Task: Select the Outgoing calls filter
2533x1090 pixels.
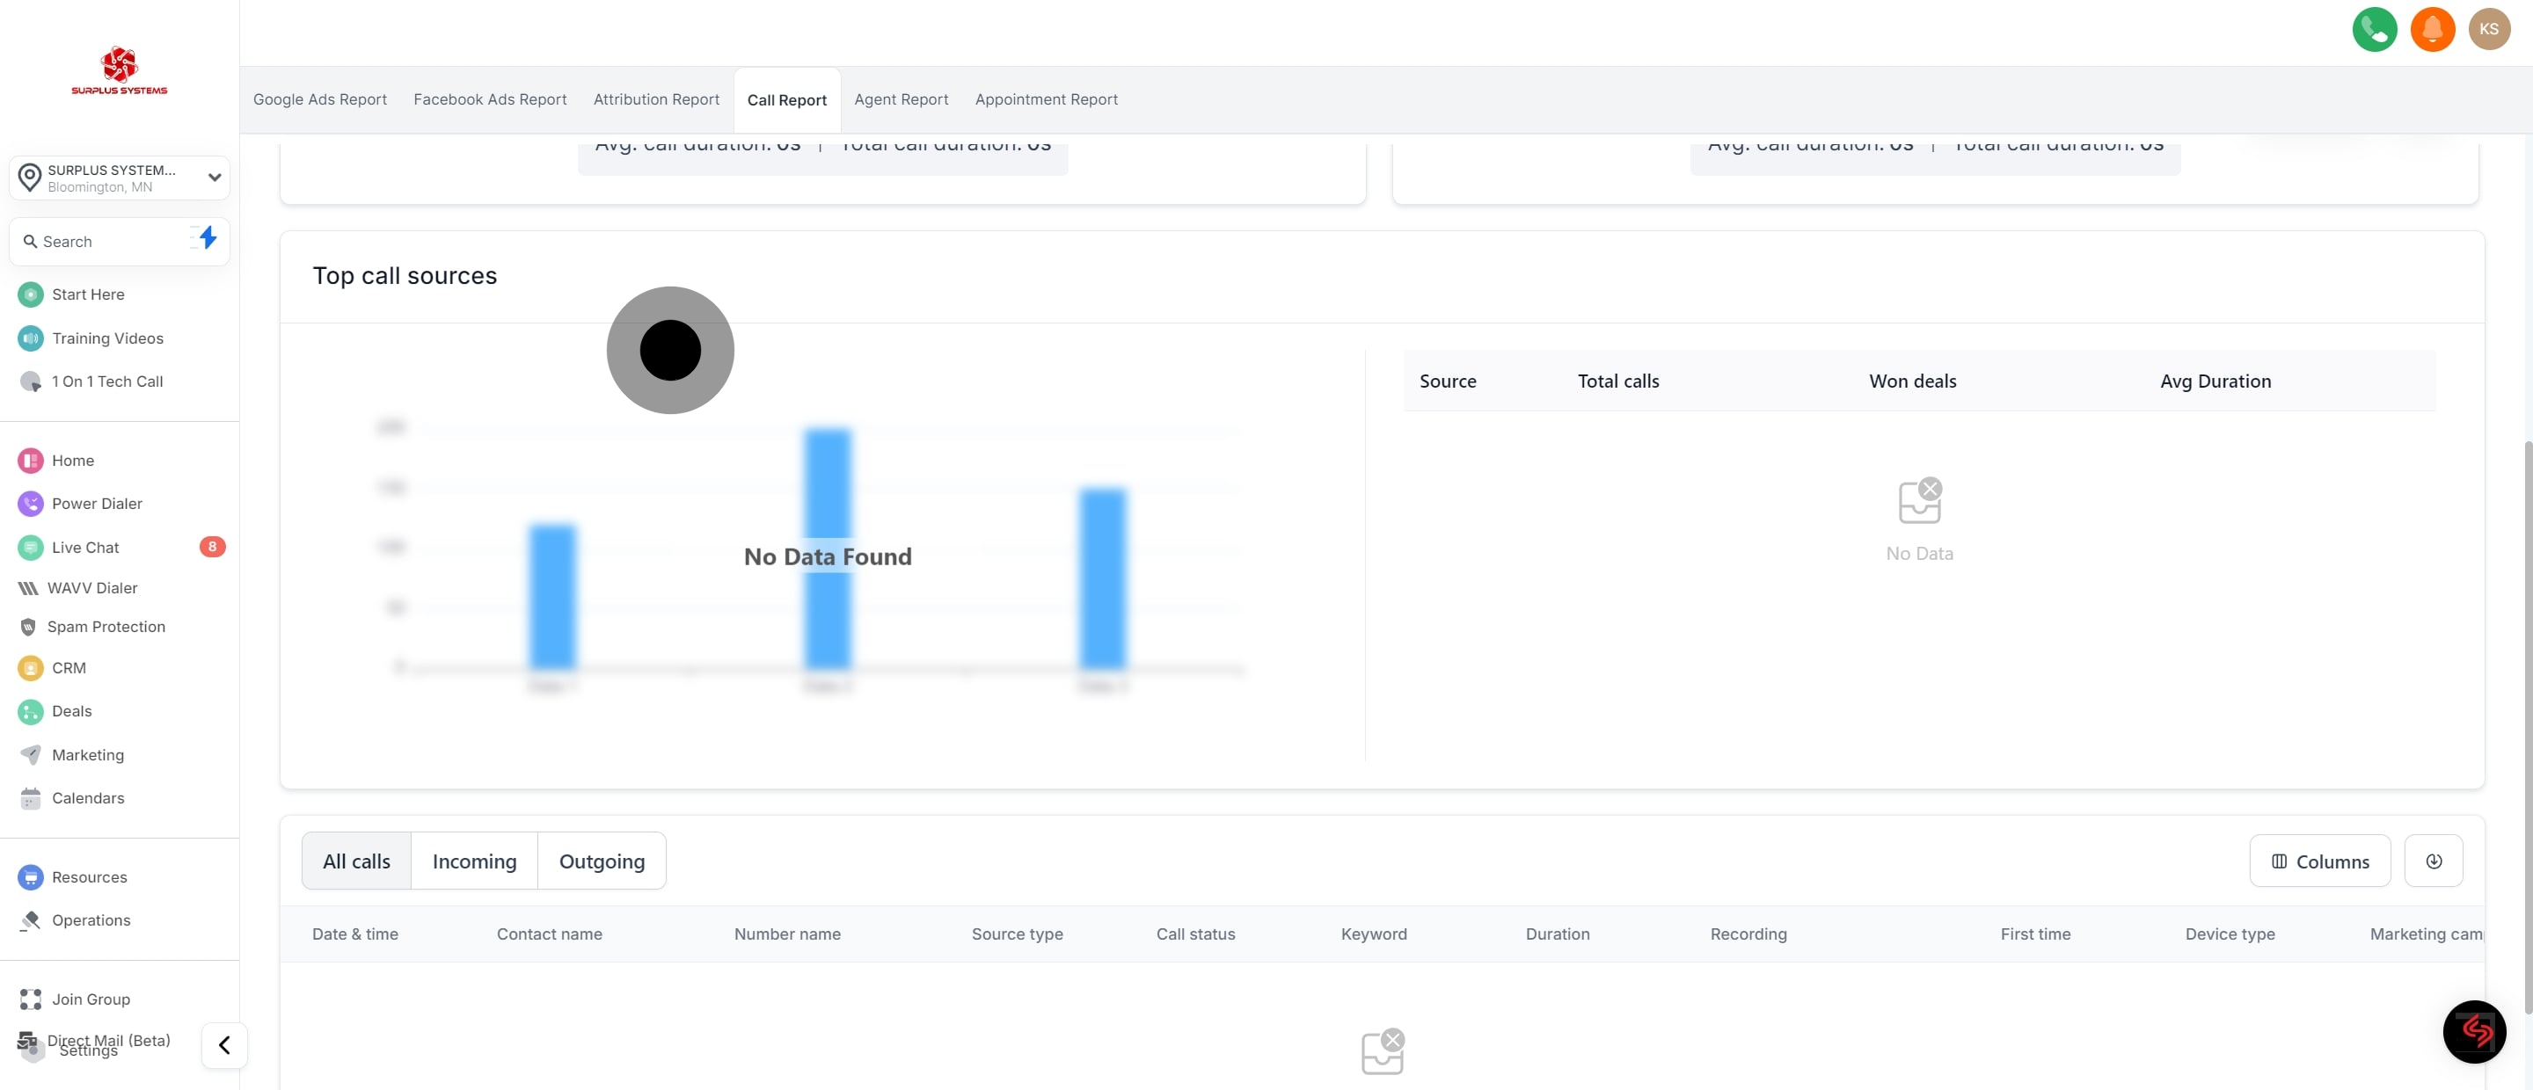Action: 602,861
